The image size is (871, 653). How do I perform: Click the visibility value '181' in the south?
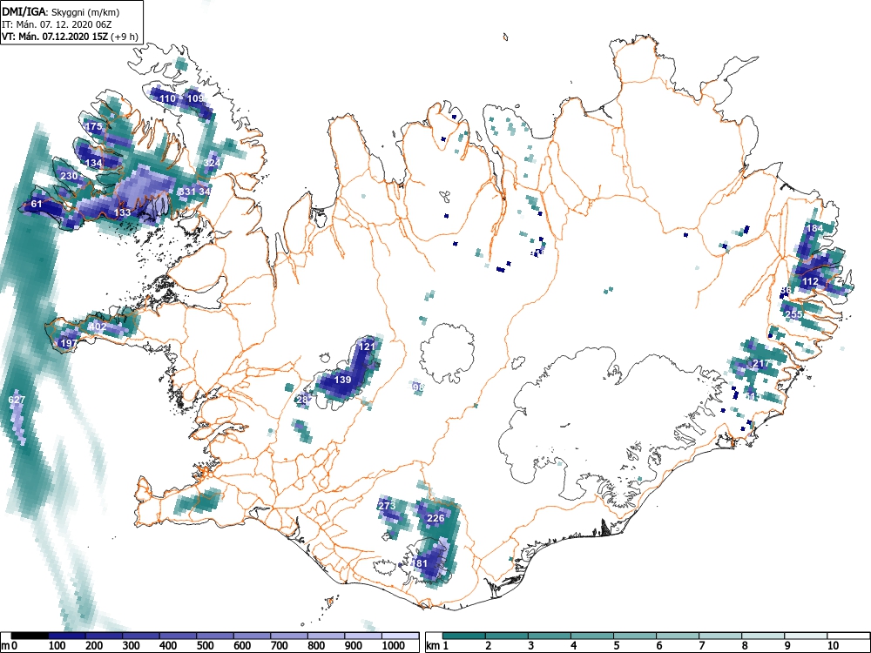(x=420, y=563)
